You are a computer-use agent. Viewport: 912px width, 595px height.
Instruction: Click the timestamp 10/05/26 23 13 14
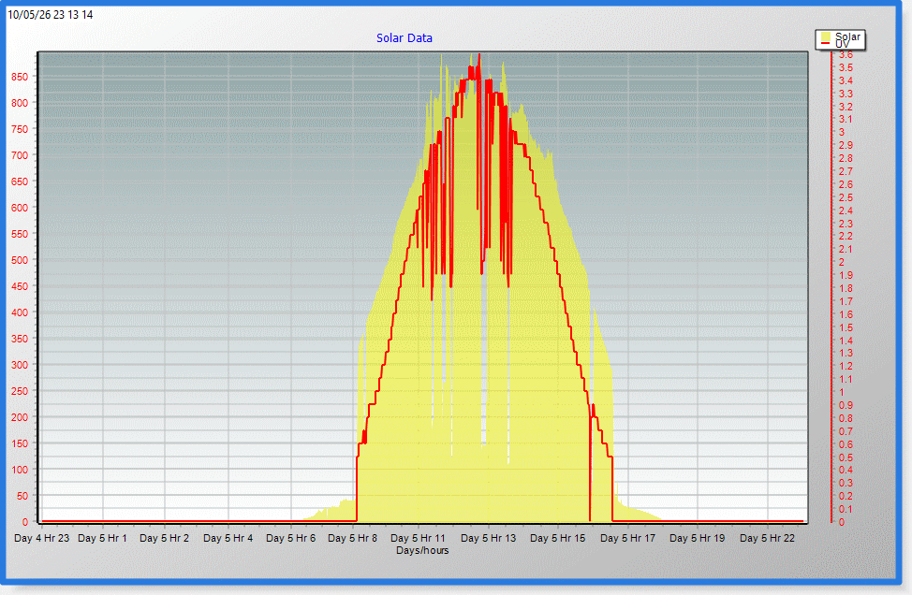click(x=50, y=15)
